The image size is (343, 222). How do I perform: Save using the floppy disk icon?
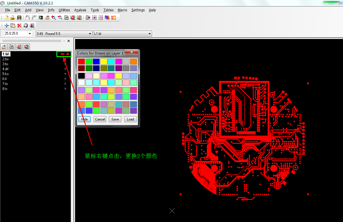coord(19,18)
